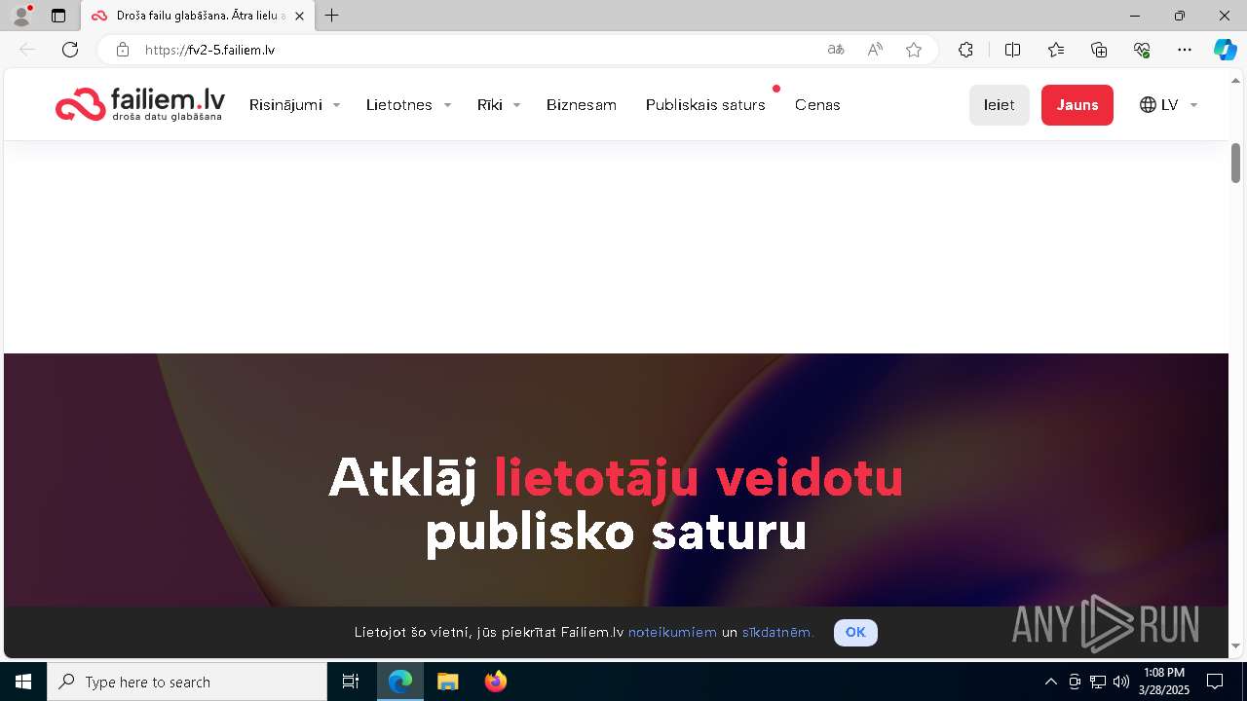Open the sīkdatnēm link
Image resolution: width=1247 pixels, height=701 pixels.
coord(777,633)
